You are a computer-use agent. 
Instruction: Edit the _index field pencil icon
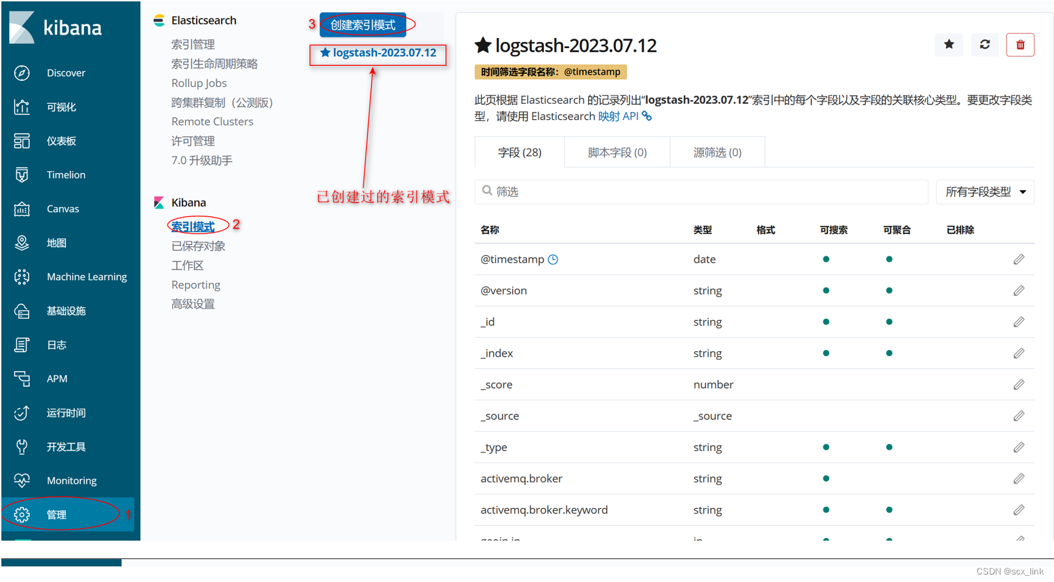pyautogui.click(x=1019, y=353)
